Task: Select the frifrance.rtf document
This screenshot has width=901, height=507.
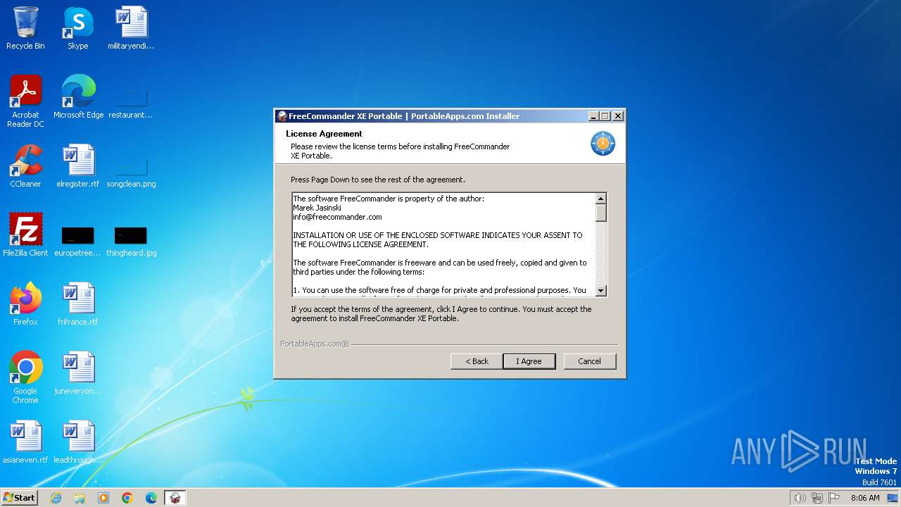Action: (78, 304)
